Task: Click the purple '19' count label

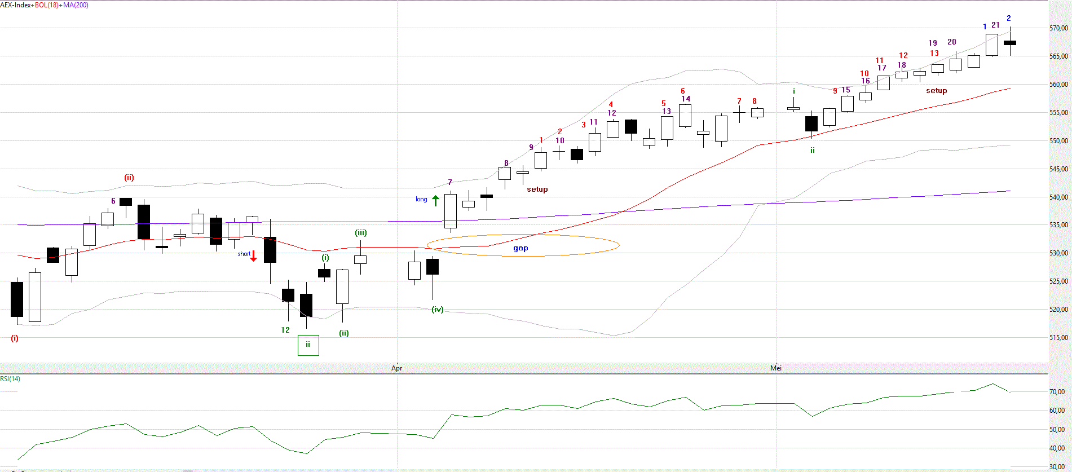Action: (x=933, y=43)
